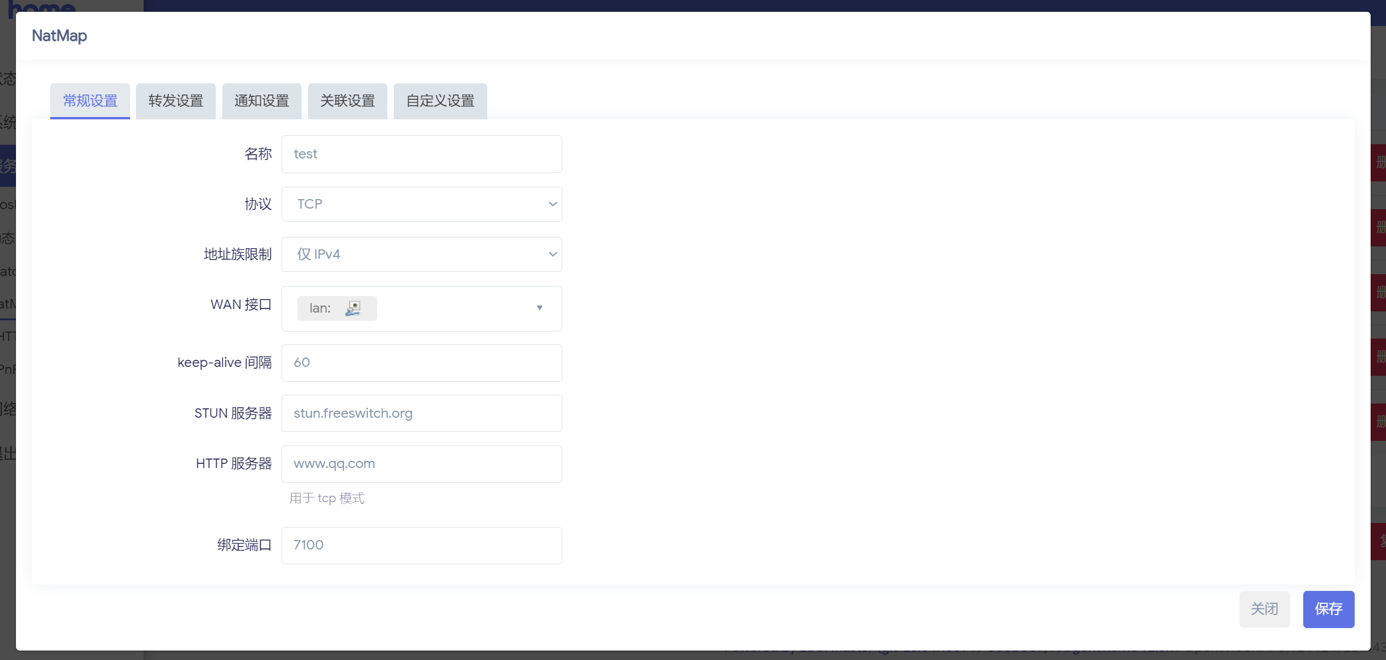
Task: Go to the 关联设置 tab
Action: [x=348, y=101]
